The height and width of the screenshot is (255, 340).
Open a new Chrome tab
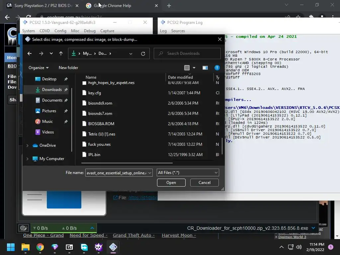[x=169, y=6]
